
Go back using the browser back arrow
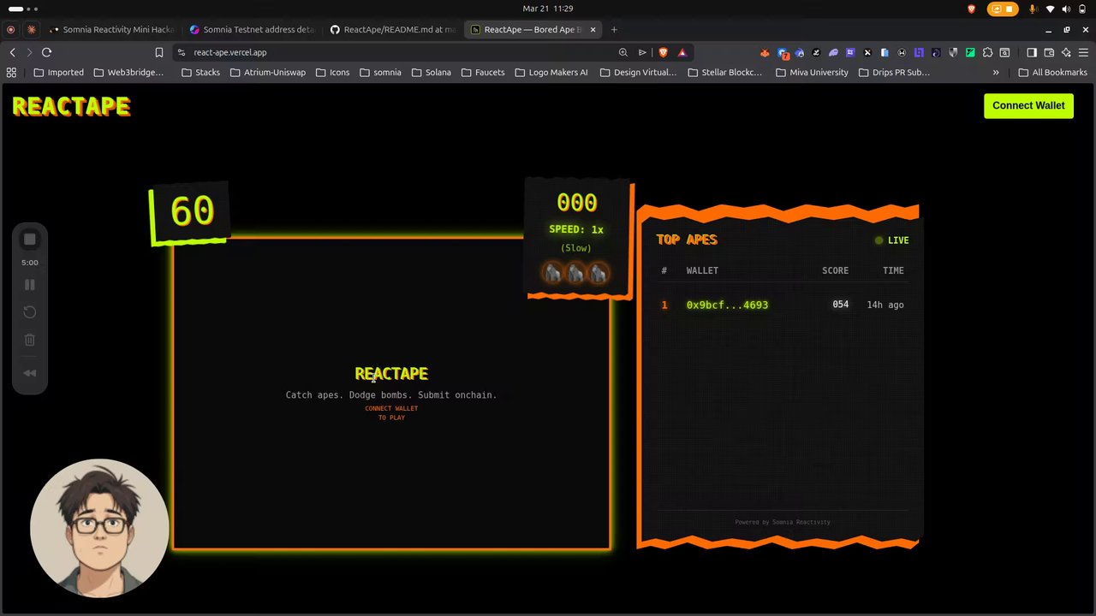[12, 52]
